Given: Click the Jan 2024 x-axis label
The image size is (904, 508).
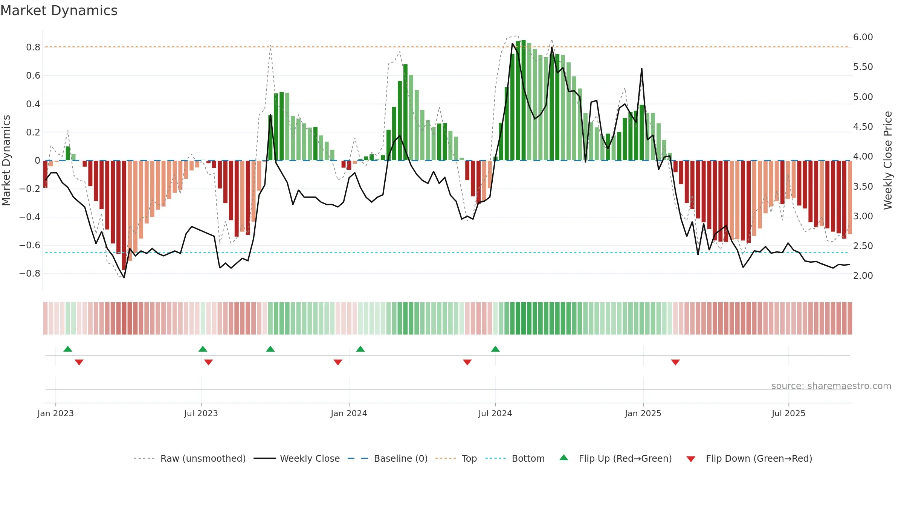Looking at the screenshot, I should (x=349, y=413).
